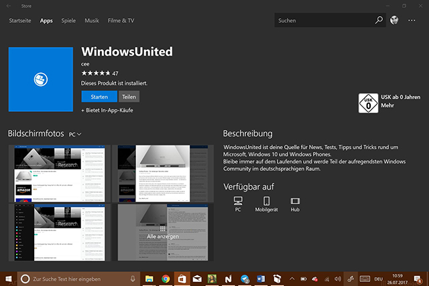Open the Action Center notifications icon
This screenshot has width=429, height=286.
pyautogui.click(x=418, y=279)
